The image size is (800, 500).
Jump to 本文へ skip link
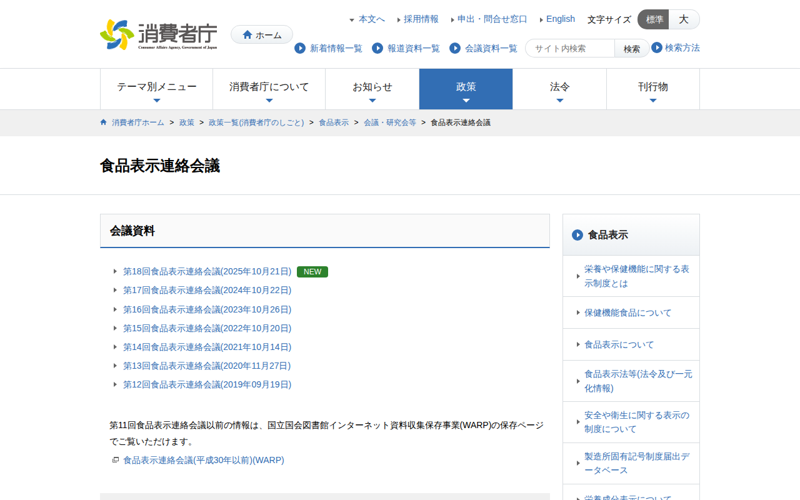(372, 19)
